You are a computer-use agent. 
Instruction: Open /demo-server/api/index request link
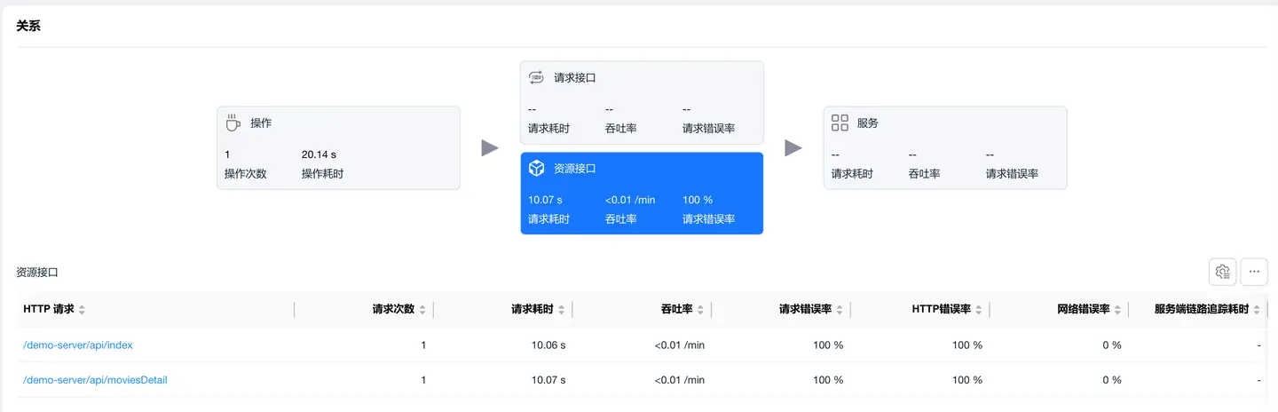click(x=78, y=345)
